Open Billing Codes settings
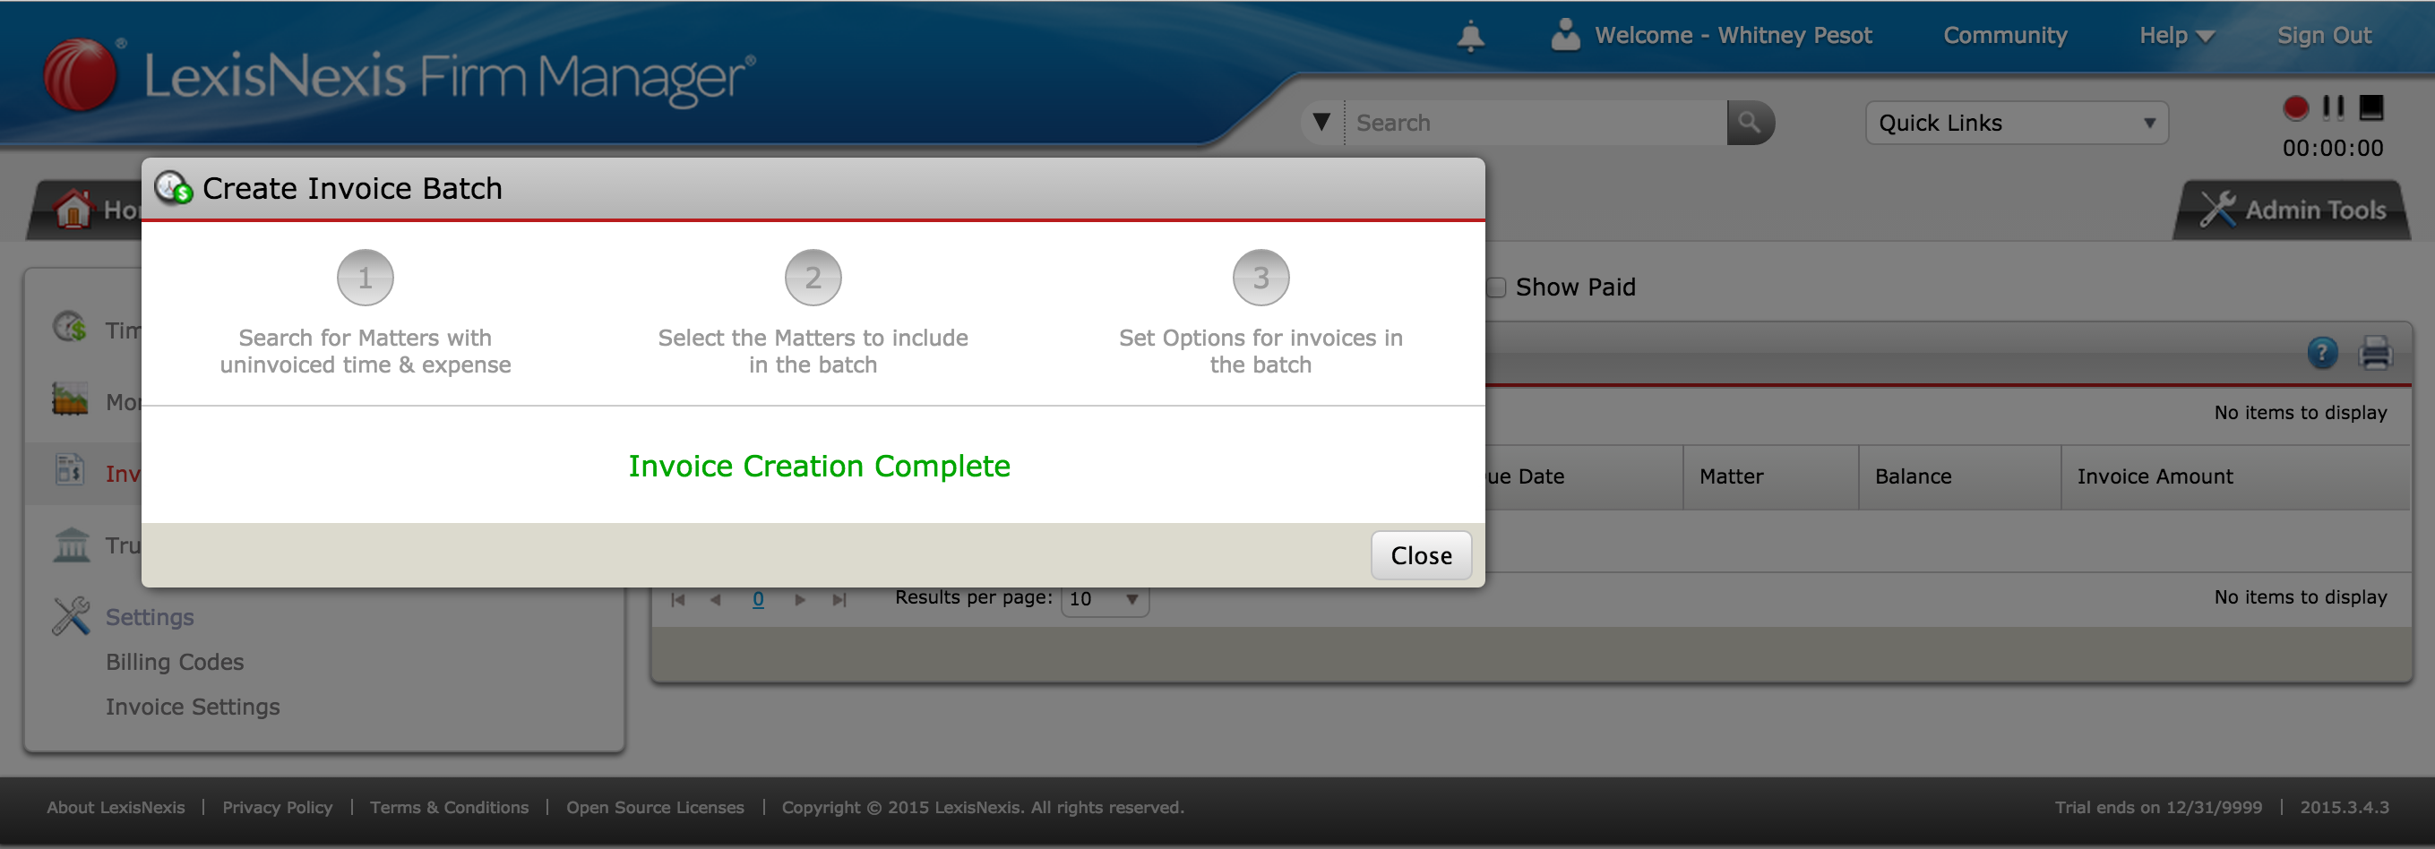This screenshot has height=849, width=2435. pos(175,662)
